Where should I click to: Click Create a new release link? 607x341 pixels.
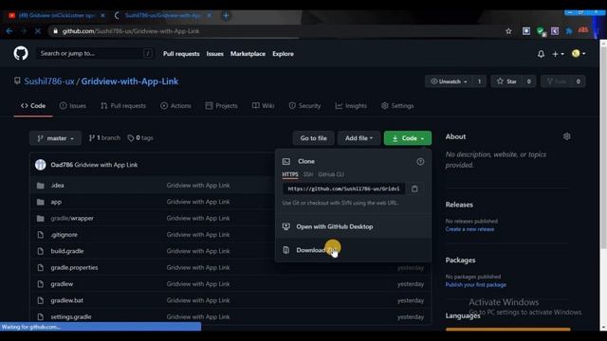click(x=469, y=229)
